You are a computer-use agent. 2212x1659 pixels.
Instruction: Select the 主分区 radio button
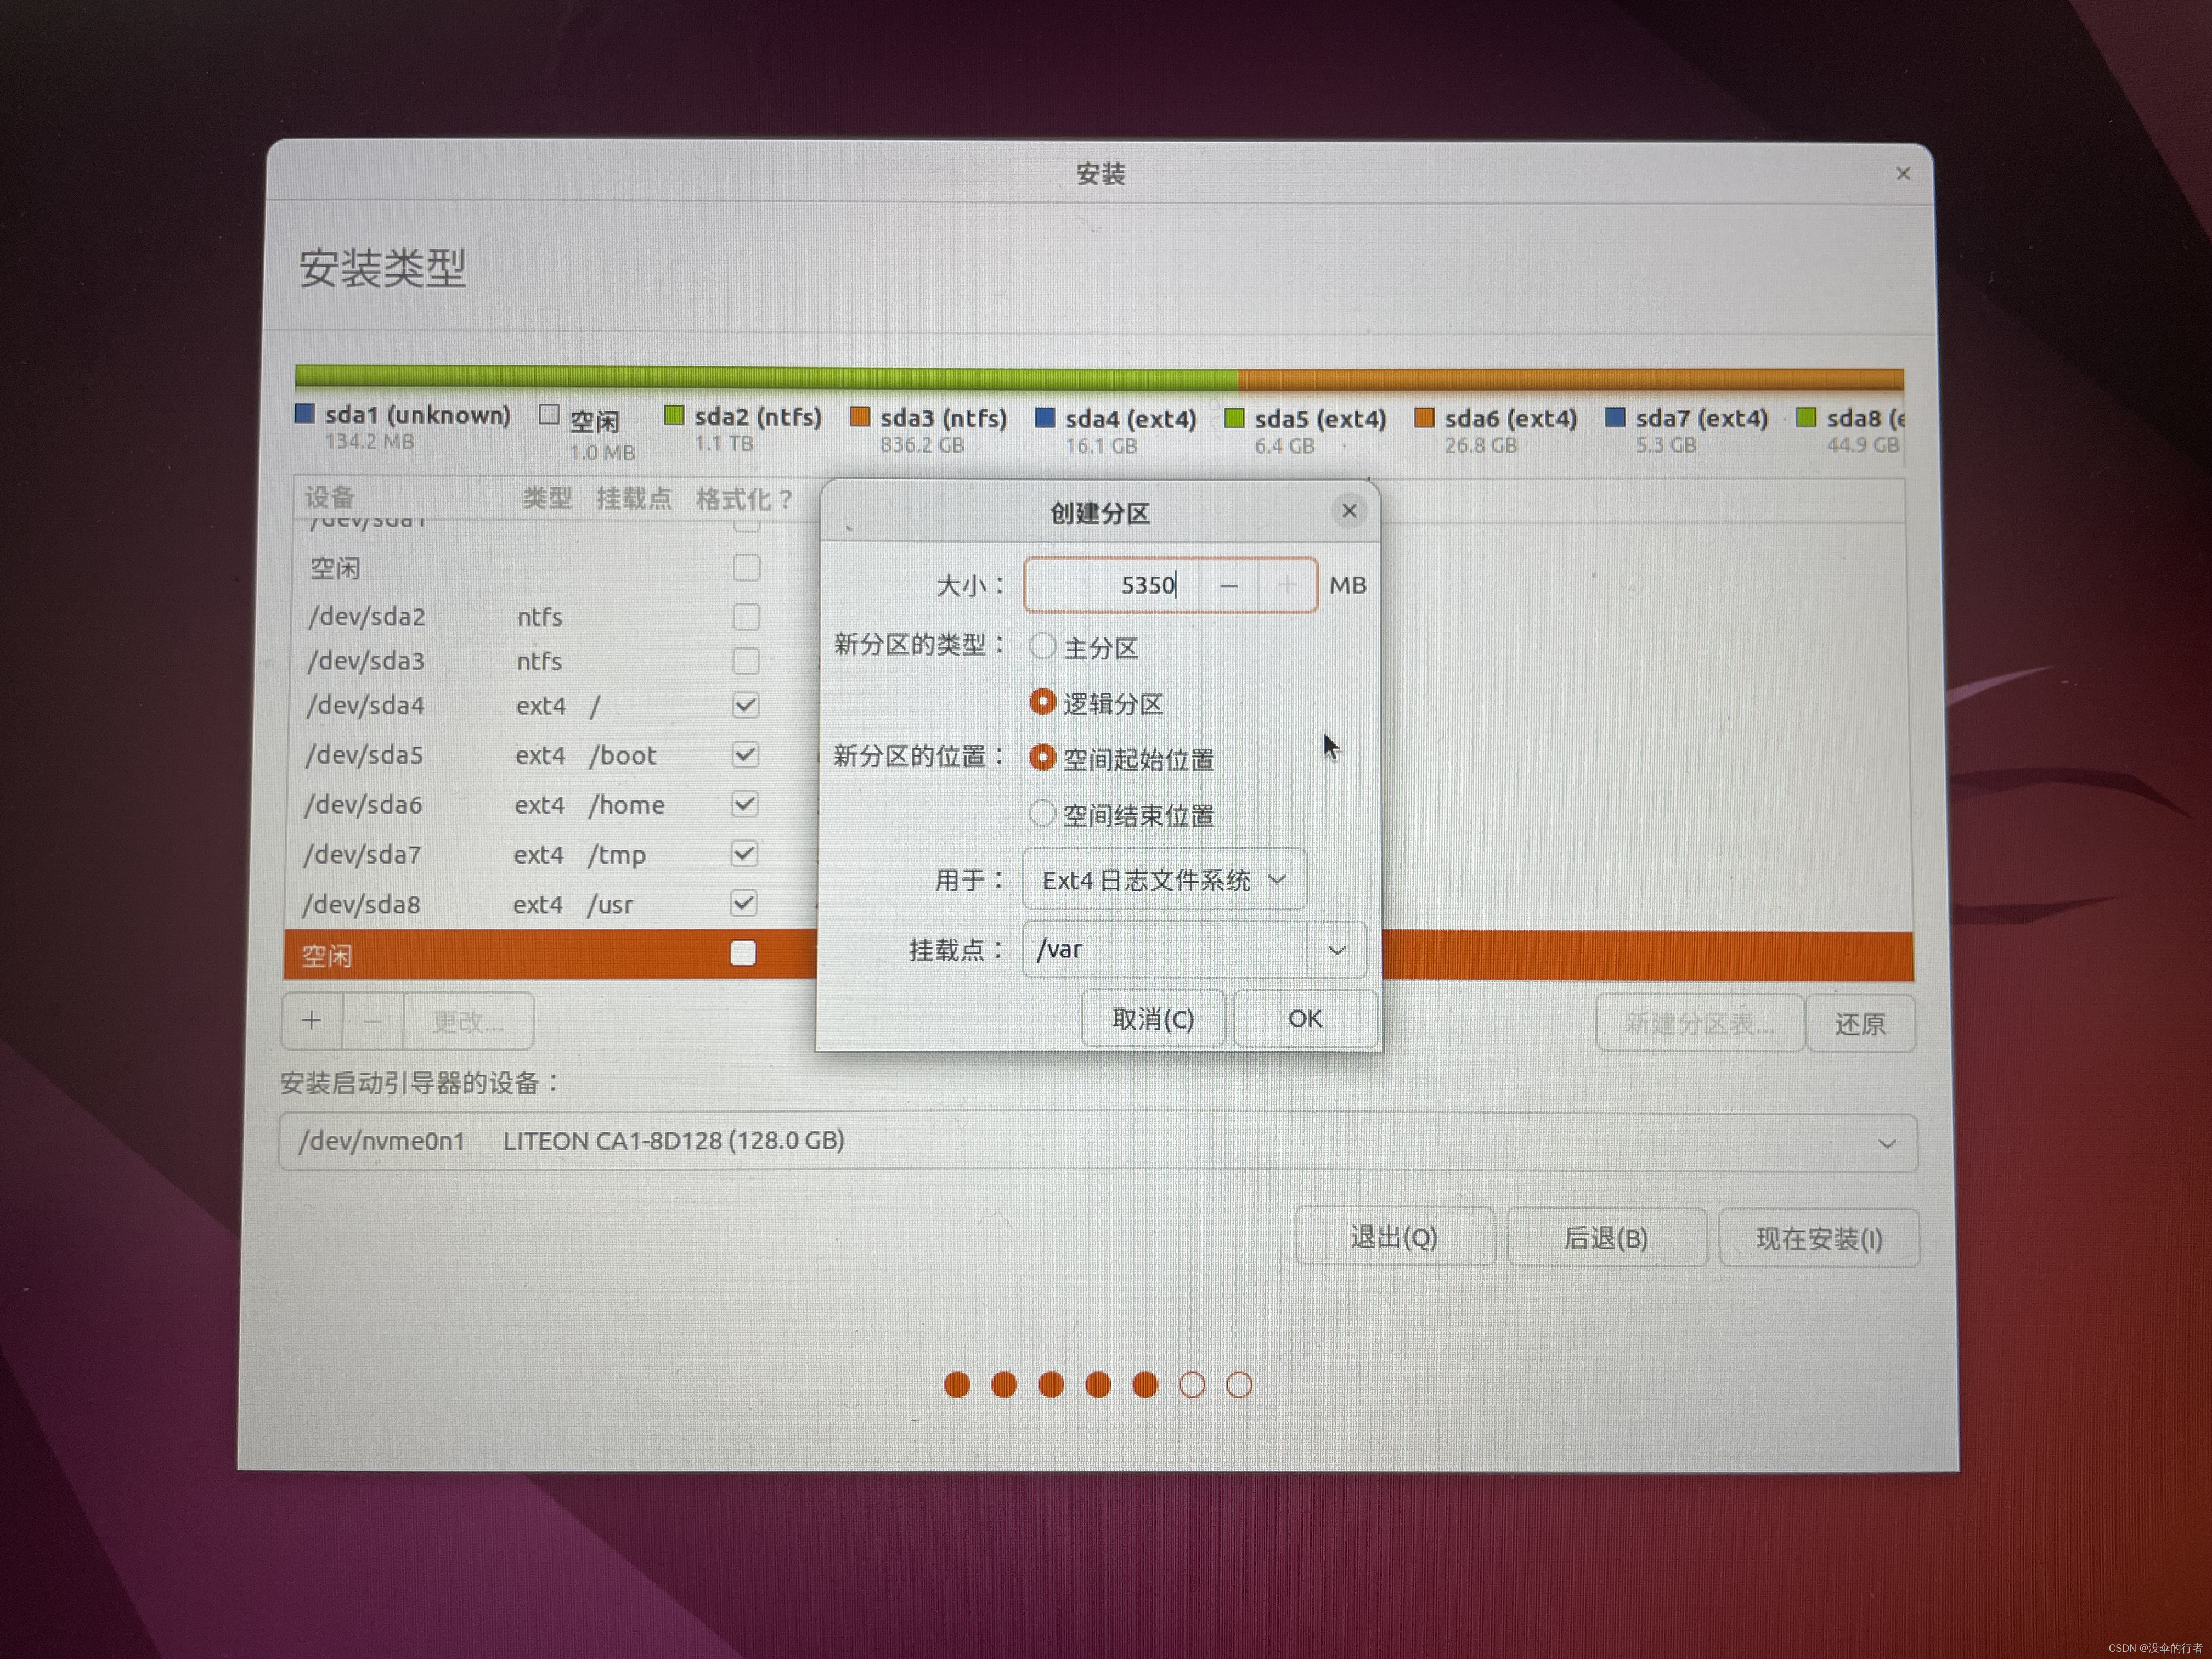[x=1042, y=647]
